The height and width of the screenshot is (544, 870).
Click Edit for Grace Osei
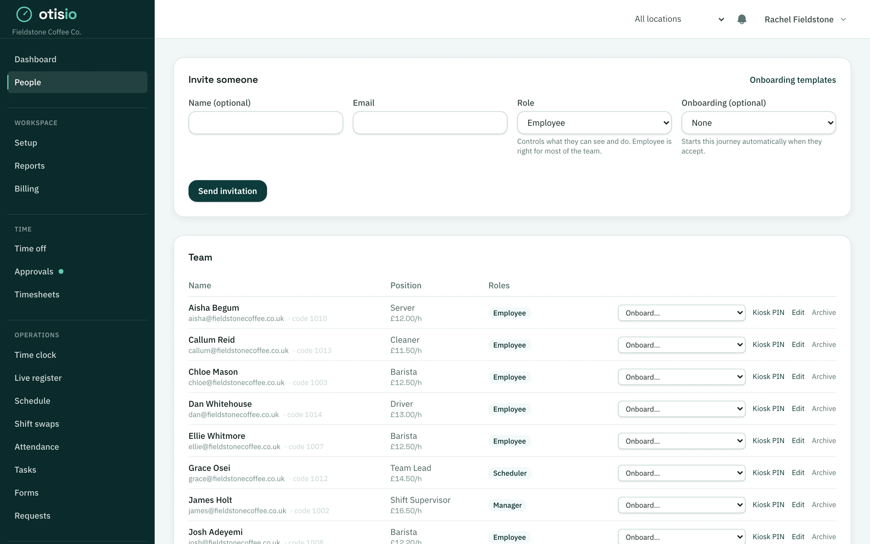pyautogui.click(x=798, y=473)
